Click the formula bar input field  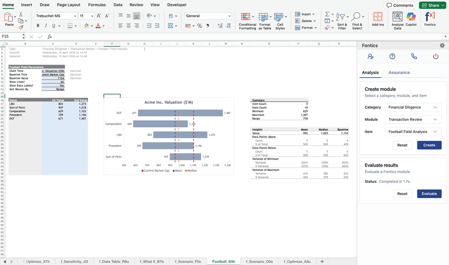(248, 36)
